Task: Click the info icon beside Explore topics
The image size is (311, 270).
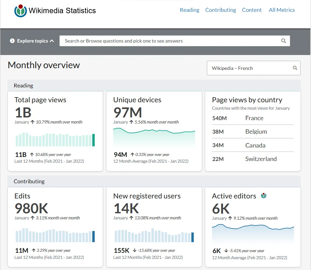Action: (x=12, y=41)
